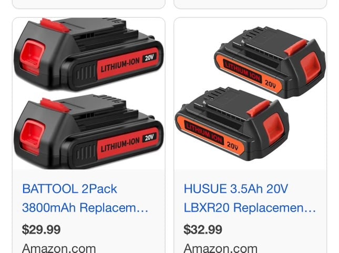Tap the upper orange HUSUE battery image
The image size is (339, 253).
(x=270, y=62)
